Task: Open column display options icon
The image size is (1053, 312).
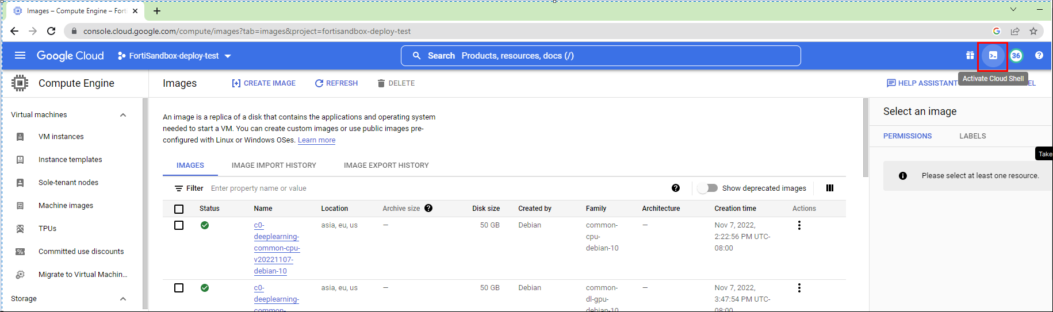Action: (x=829, y=188)
